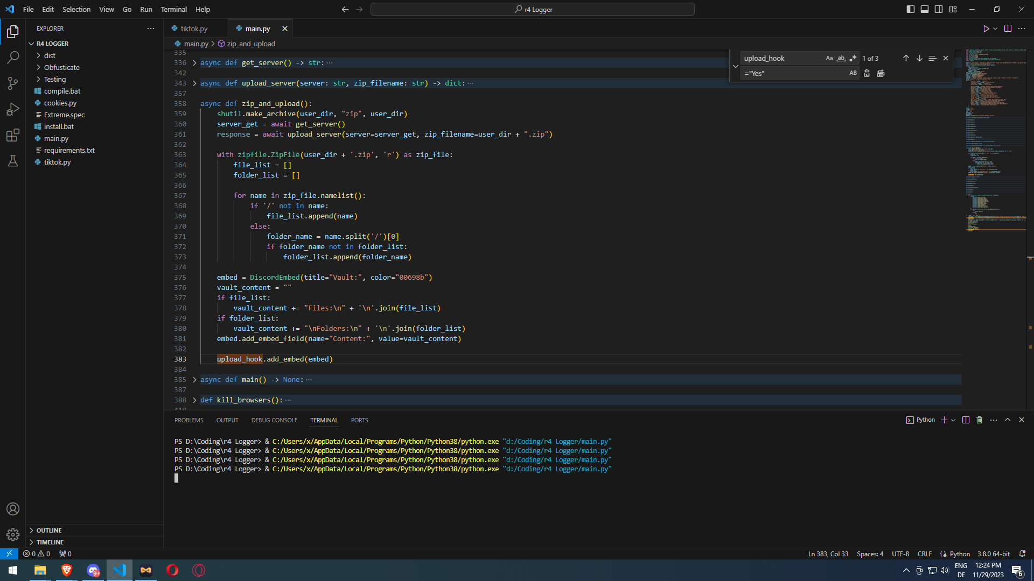This screenshot has width=1034, height=581.
Task: Expand the dist folder
Action: [x=50, y=55]
